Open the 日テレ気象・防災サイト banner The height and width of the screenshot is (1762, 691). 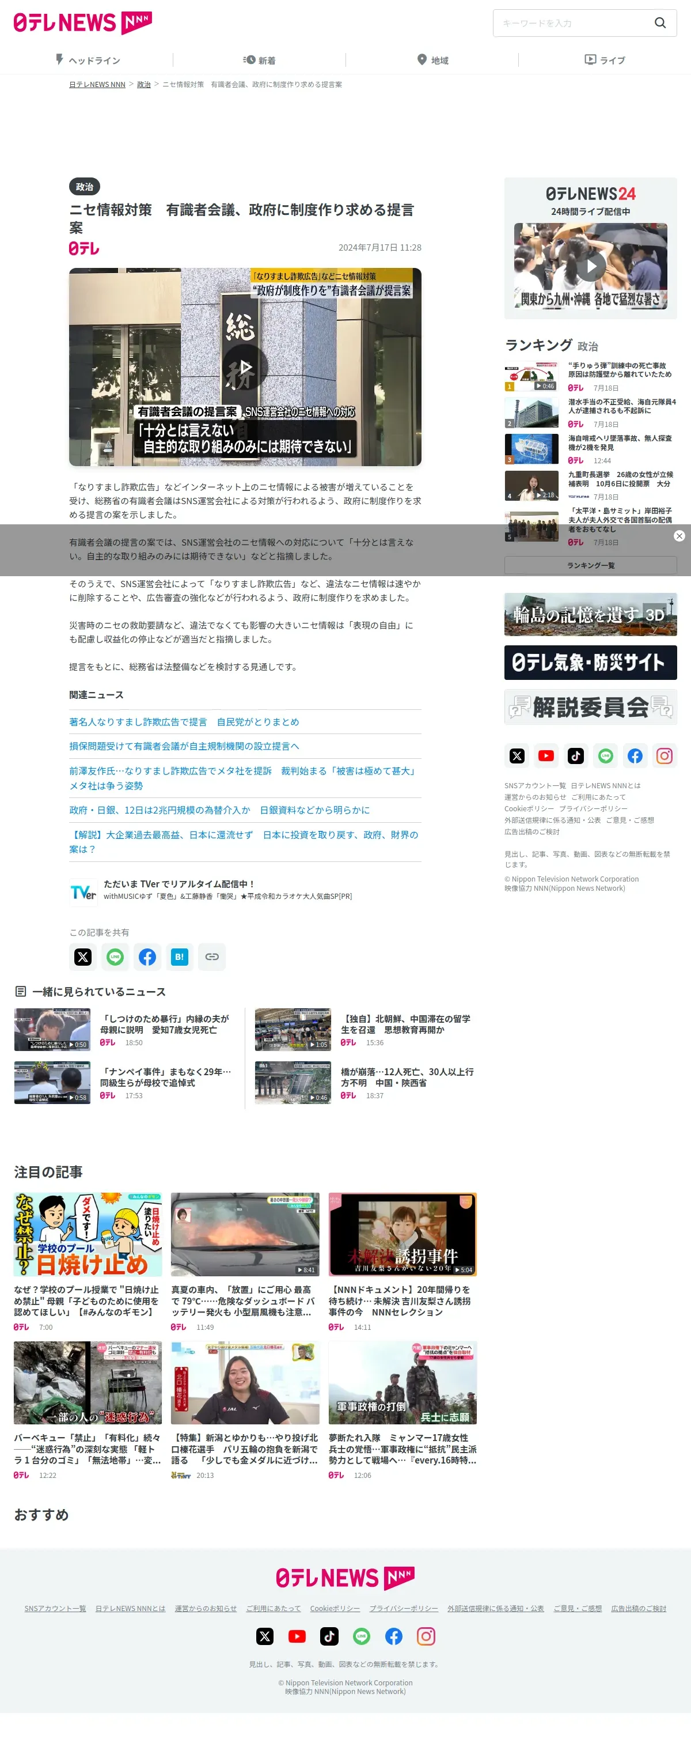591,662
